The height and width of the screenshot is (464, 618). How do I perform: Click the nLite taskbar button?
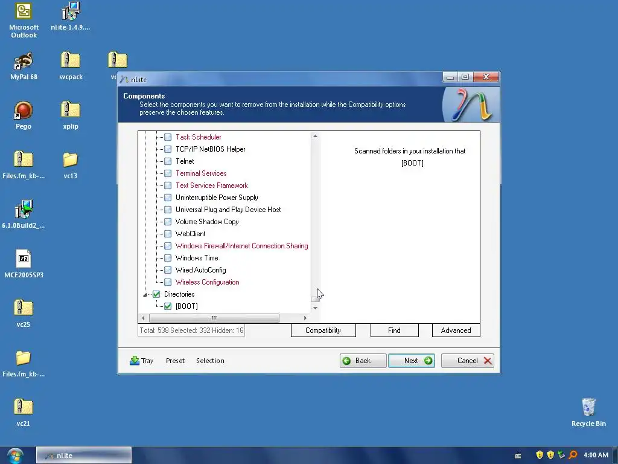[x=83, y=456]
